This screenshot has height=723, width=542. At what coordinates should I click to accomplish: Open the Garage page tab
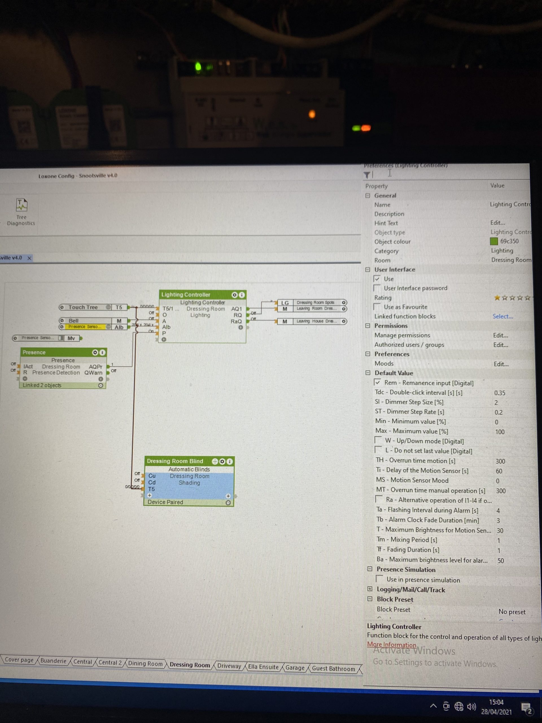click(x=295, y=667)
